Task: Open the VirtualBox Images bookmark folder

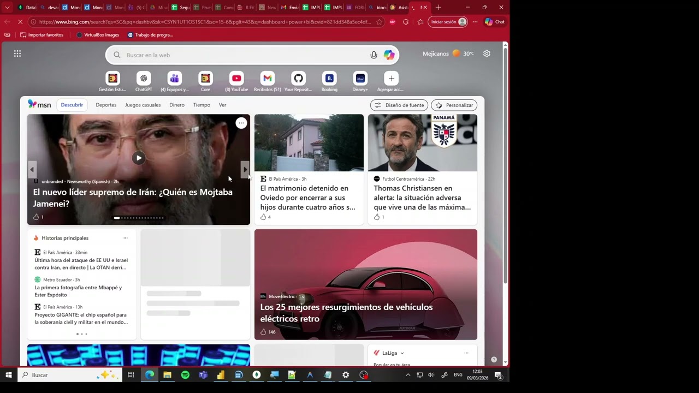Action: click(97, 35)
